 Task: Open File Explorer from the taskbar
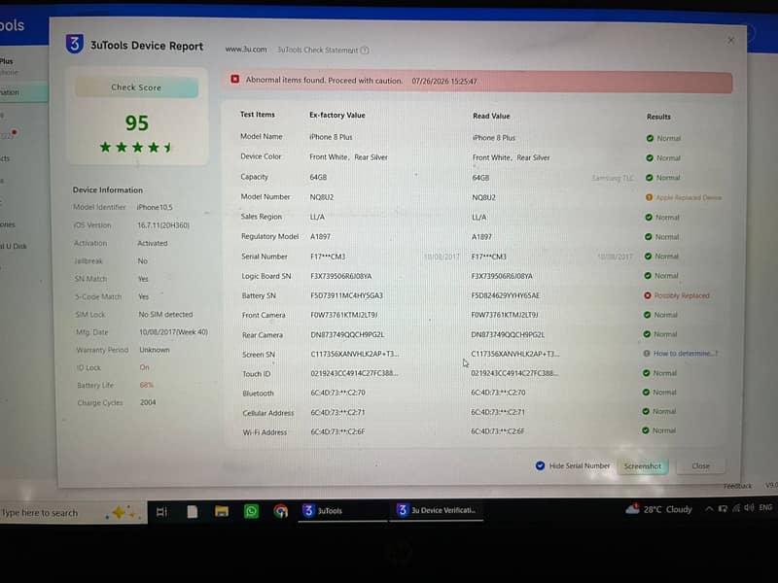pyautogui.click(x=222, y=511)
